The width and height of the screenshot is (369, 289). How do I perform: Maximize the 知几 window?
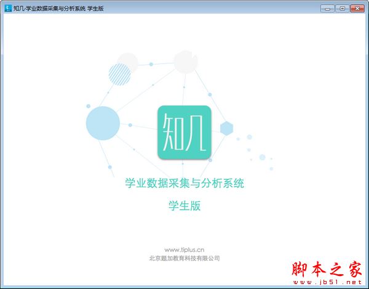pos(342,9)
